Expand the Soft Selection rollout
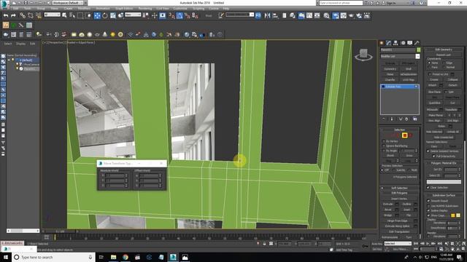This screenshot has height=262, width=467. click(x=400, y=188)
